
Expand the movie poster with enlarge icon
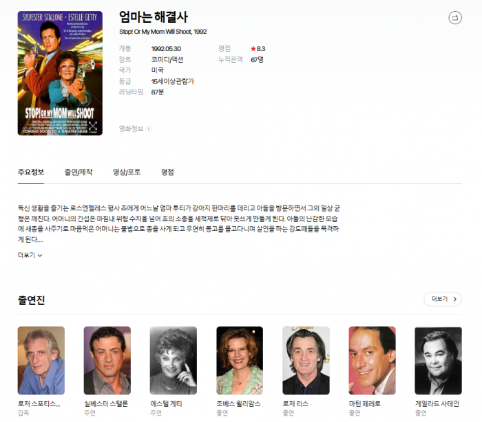click(x=93, y=126)
